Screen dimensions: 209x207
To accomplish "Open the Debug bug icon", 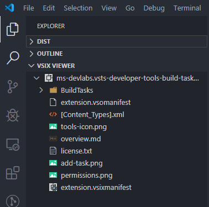I will coord(13,115).
